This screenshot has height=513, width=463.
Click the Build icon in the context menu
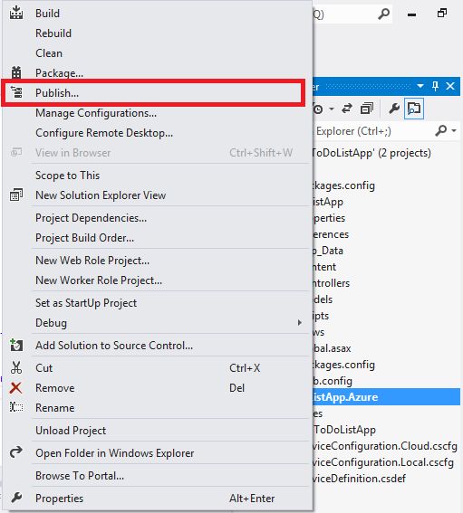(16, 13)
